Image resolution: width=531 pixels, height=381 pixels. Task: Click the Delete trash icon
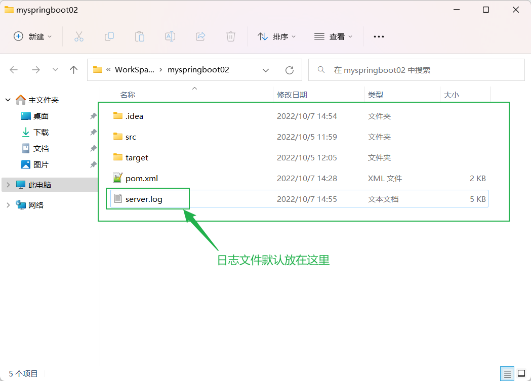pyautogui.click(x=230, y=36)
